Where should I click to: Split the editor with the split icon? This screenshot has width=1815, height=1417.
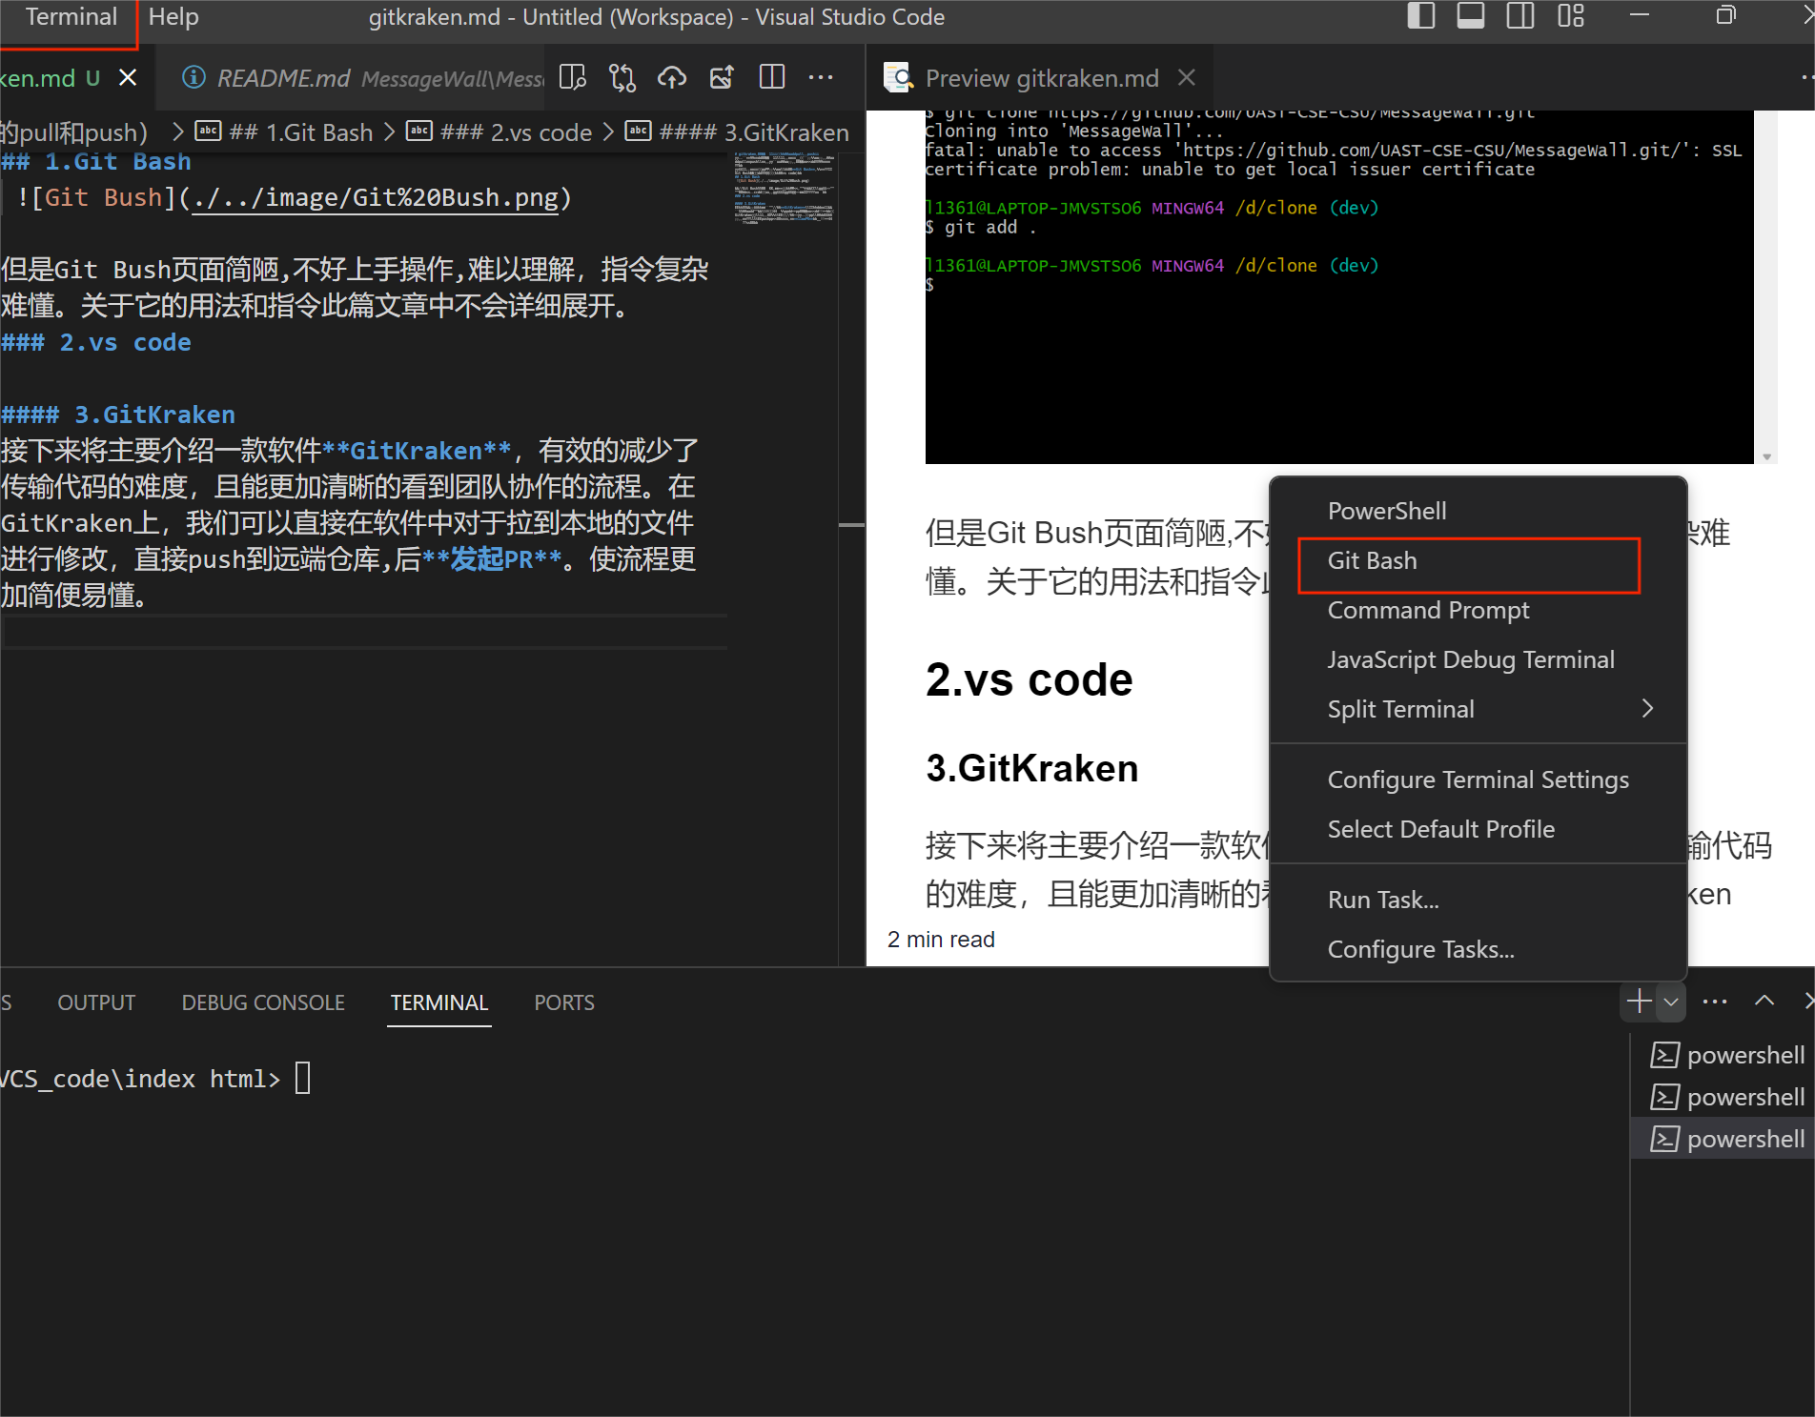tap(771, 78)
